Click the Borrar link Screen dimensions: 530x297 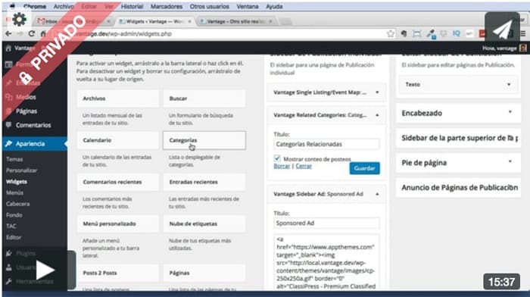click(282, 166)
